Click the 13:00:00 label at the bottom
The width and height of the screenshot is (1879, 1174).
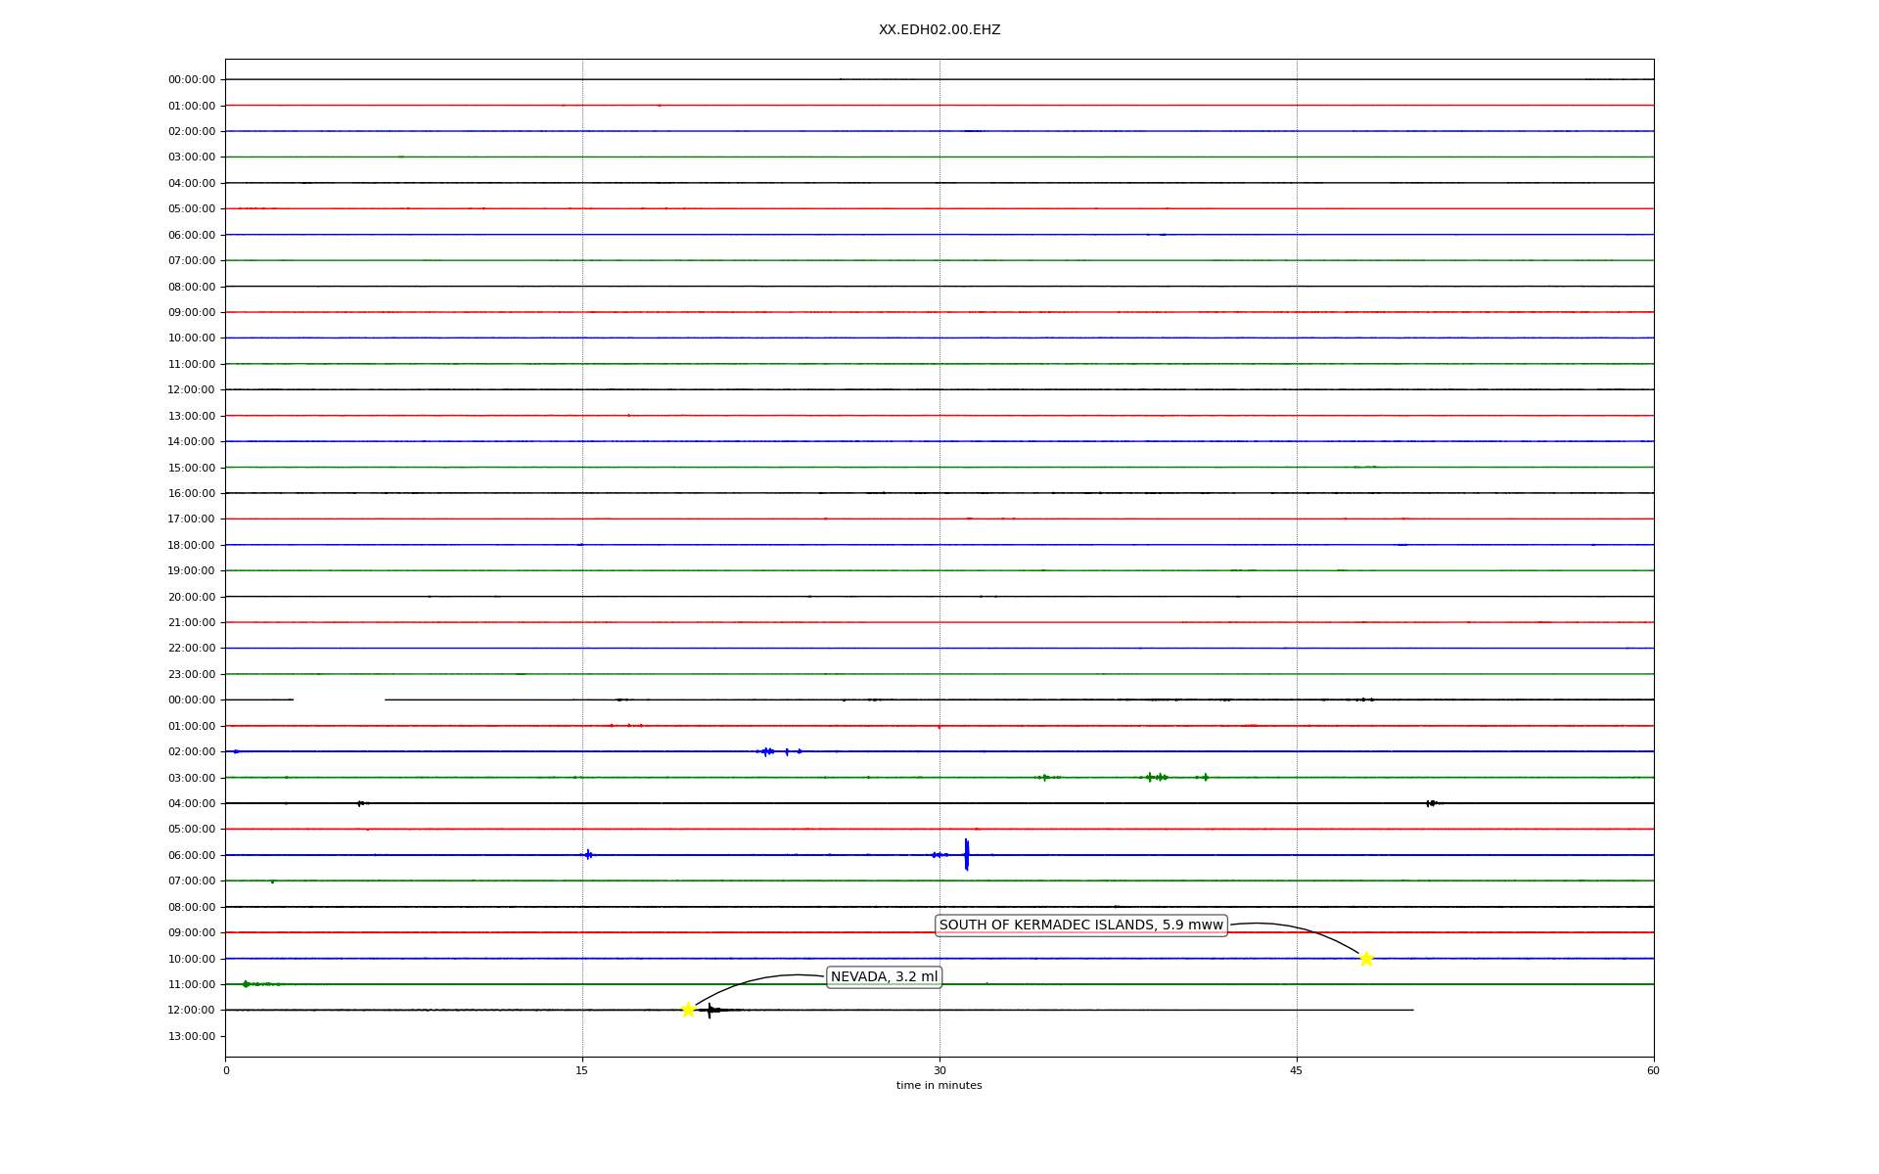(192, 1036)
